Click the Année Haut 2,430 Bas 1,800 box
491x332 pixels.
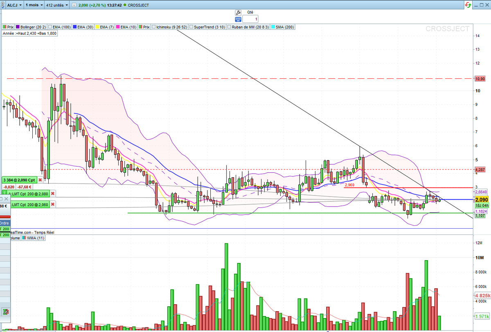[x=29, y=33]
